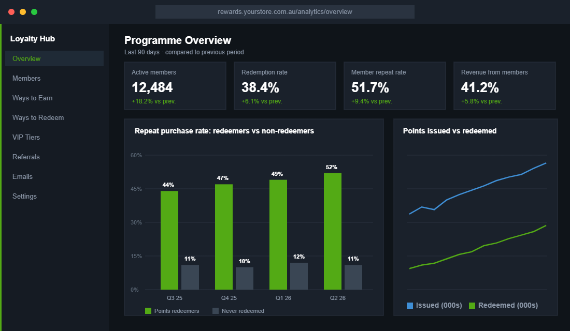Open the Referrals page

[54, 156]
